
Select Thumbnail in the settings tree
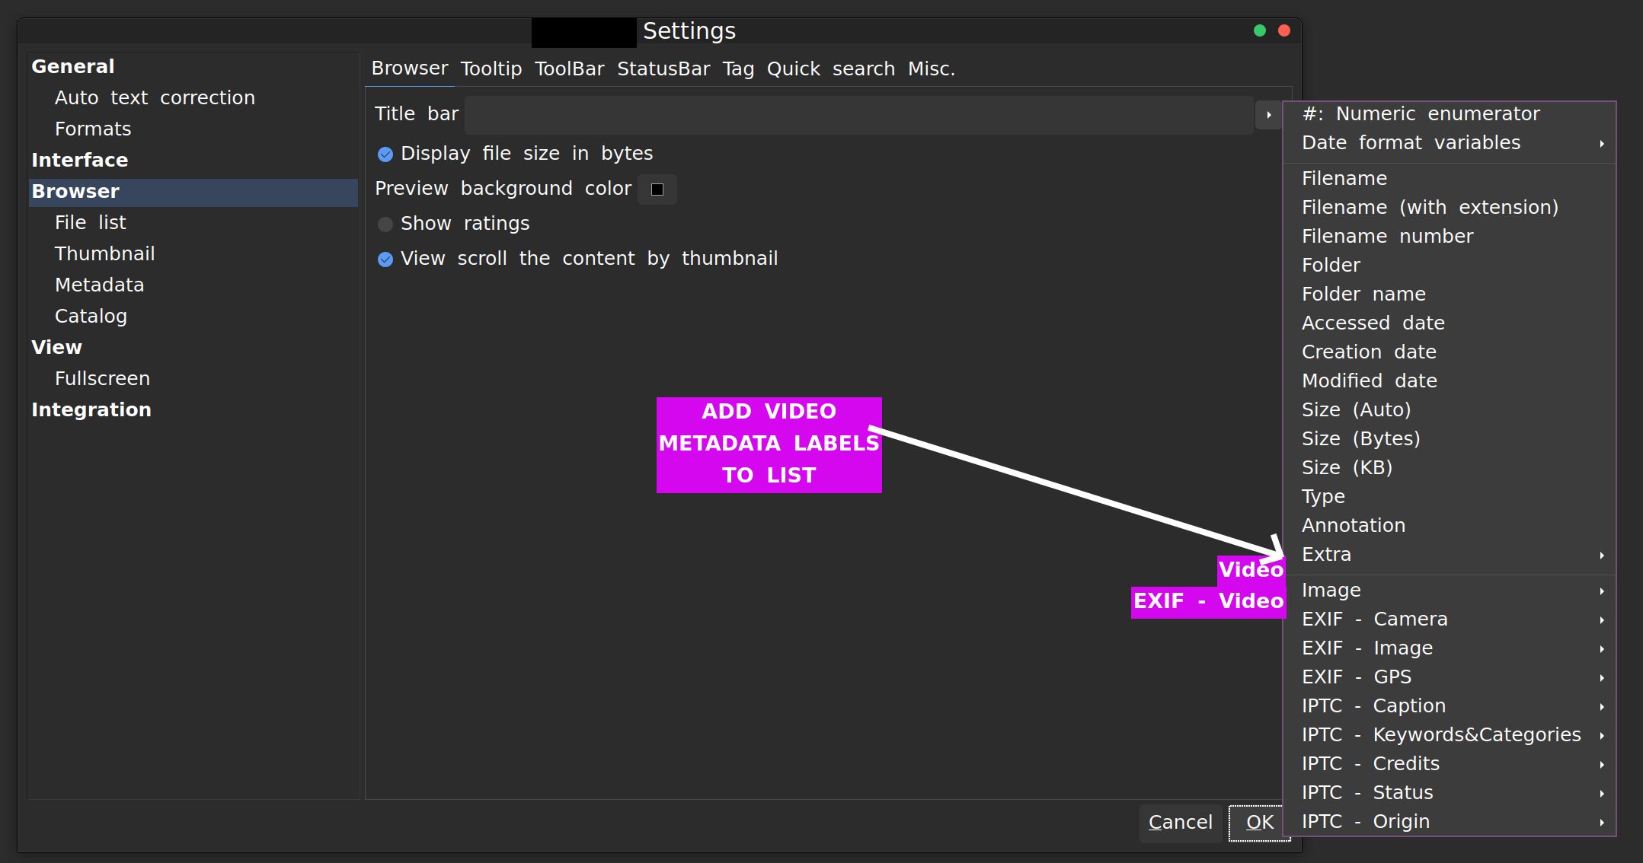tap(104, 254)
